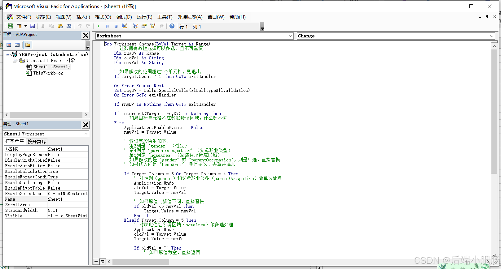Click the Full Module View button
The width and height of the screenshot is (501, 269).
click(103, 261)
